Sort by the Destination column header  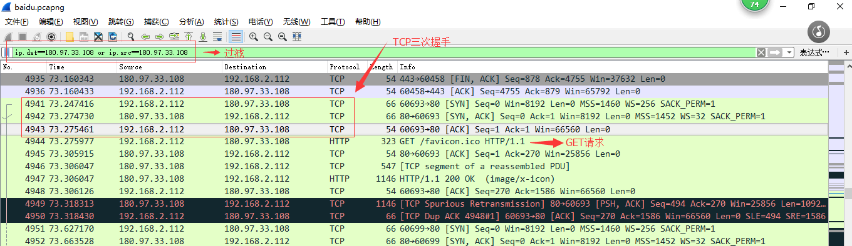[x=274, y=67]
